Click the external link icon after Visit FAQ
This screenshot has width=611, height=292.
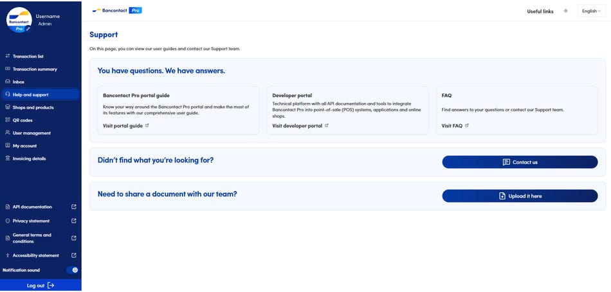[x=467, y=126]
